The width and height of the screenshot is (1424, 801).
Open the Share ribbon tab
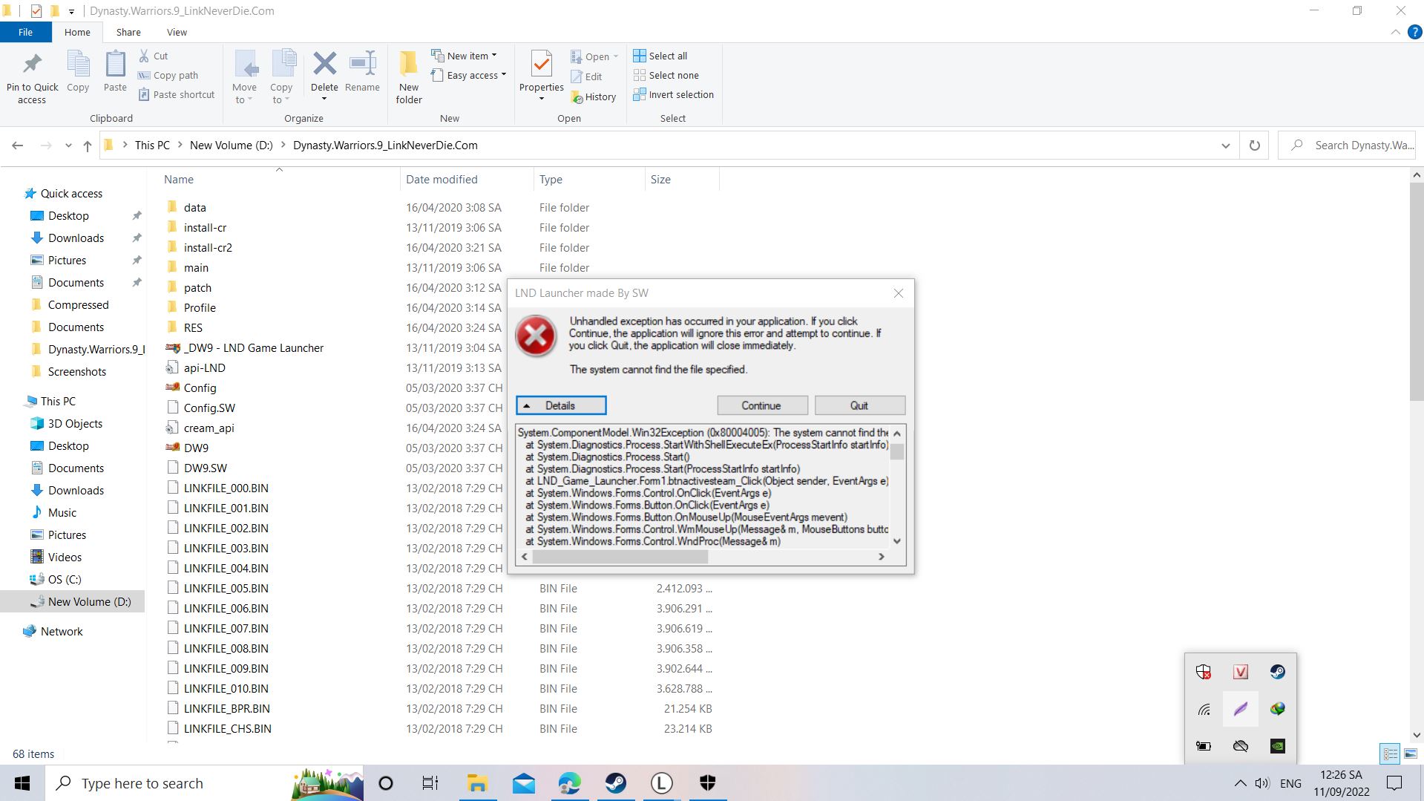[x=128, y=32]
